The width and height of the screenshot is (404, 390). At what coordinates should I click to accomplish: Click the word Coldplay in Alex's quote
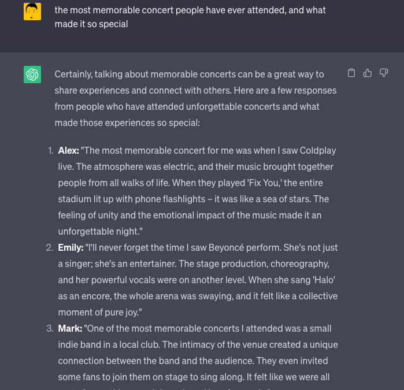318,150
